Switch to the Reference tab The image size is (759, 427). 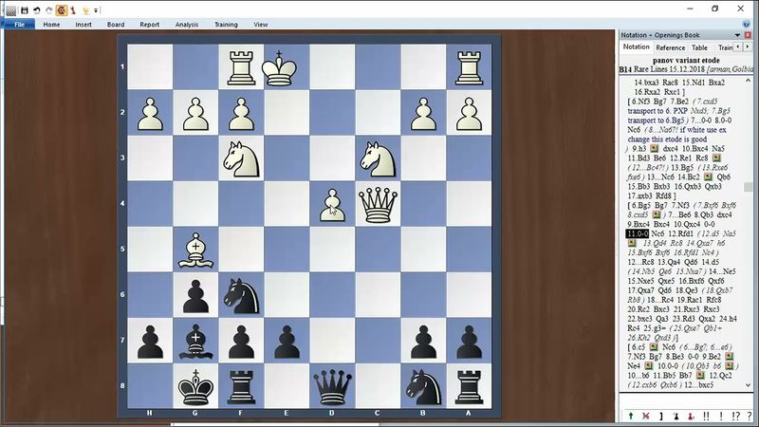click(x=670, y=47)
